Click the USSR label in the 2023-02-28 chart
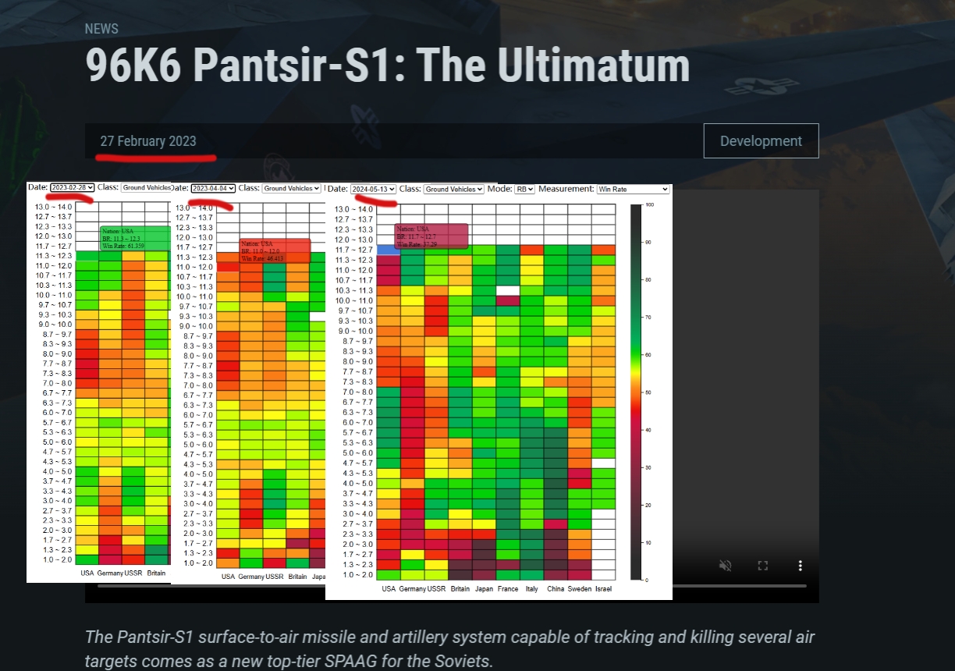Image resolution: width=955 pixels, height=671 pixels. [x=133, y=573]
